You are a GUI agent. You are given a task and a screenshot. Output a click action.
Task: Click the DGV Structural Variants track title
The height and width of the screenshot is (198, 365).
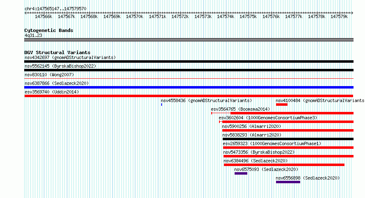[57, 52]
